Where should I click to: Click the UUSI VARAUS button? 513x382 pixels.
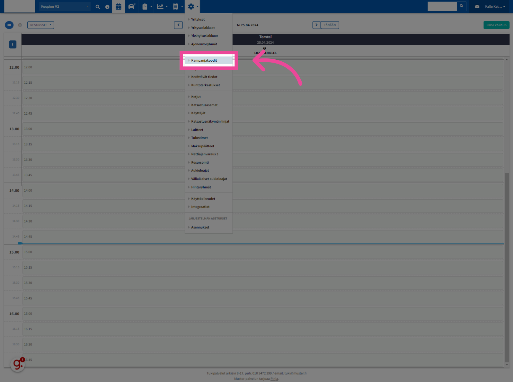496,25
